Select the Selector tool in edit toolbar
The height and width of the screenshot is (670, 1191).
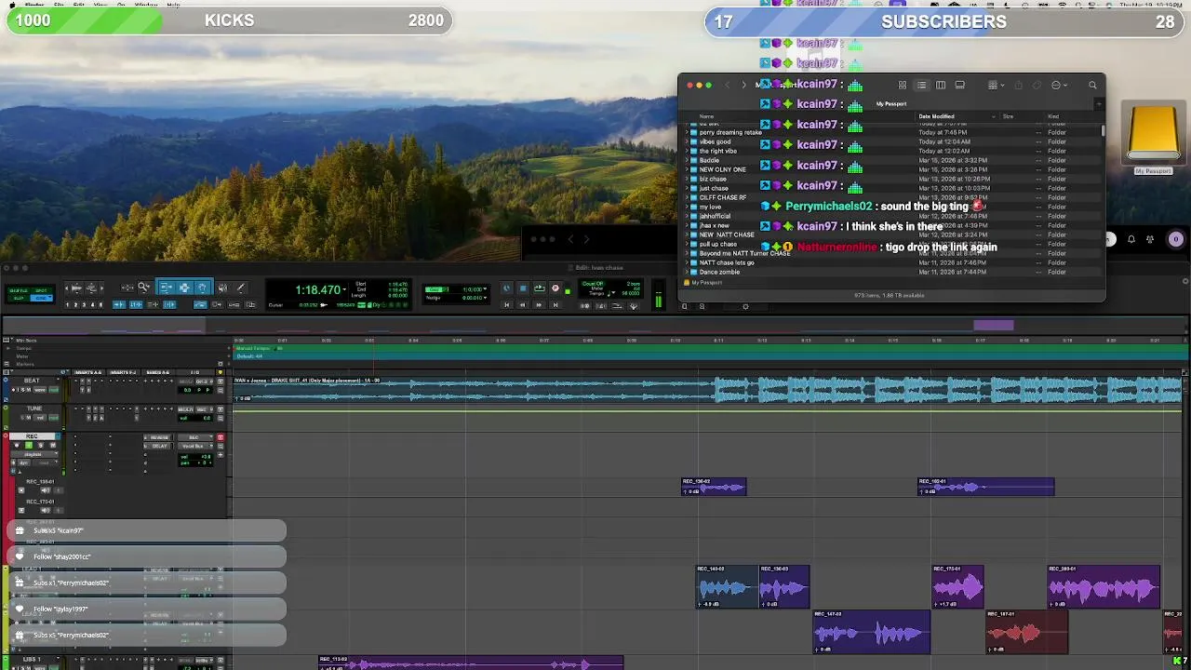click(184, 287)
